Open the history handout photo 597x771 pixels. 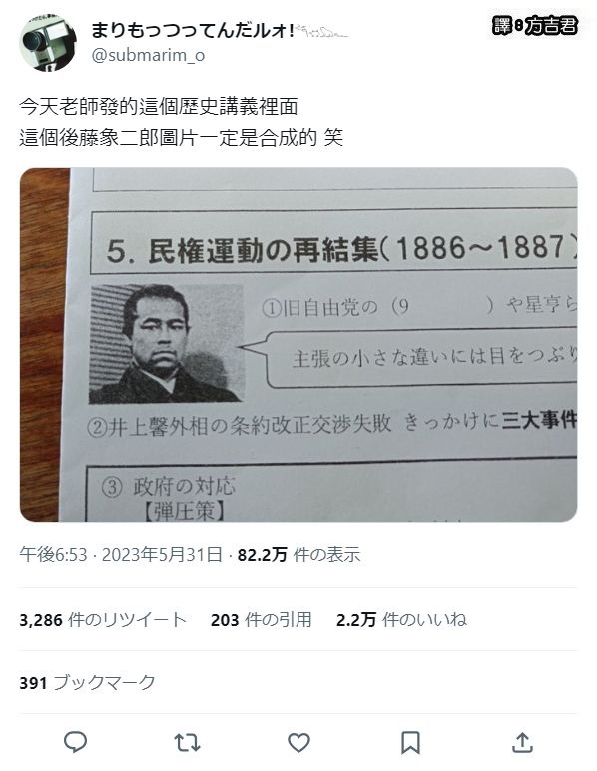298,344
